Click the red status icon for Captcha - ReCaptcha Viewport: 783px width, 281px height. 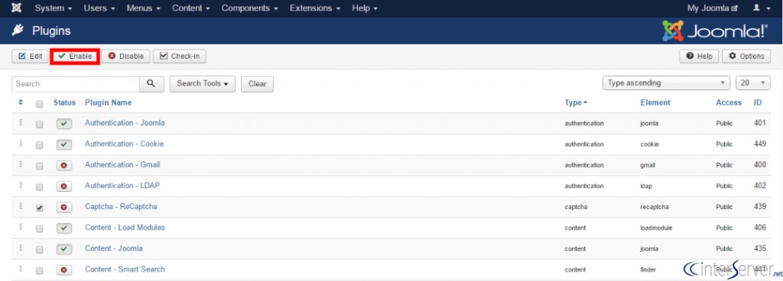coord(64,207)
